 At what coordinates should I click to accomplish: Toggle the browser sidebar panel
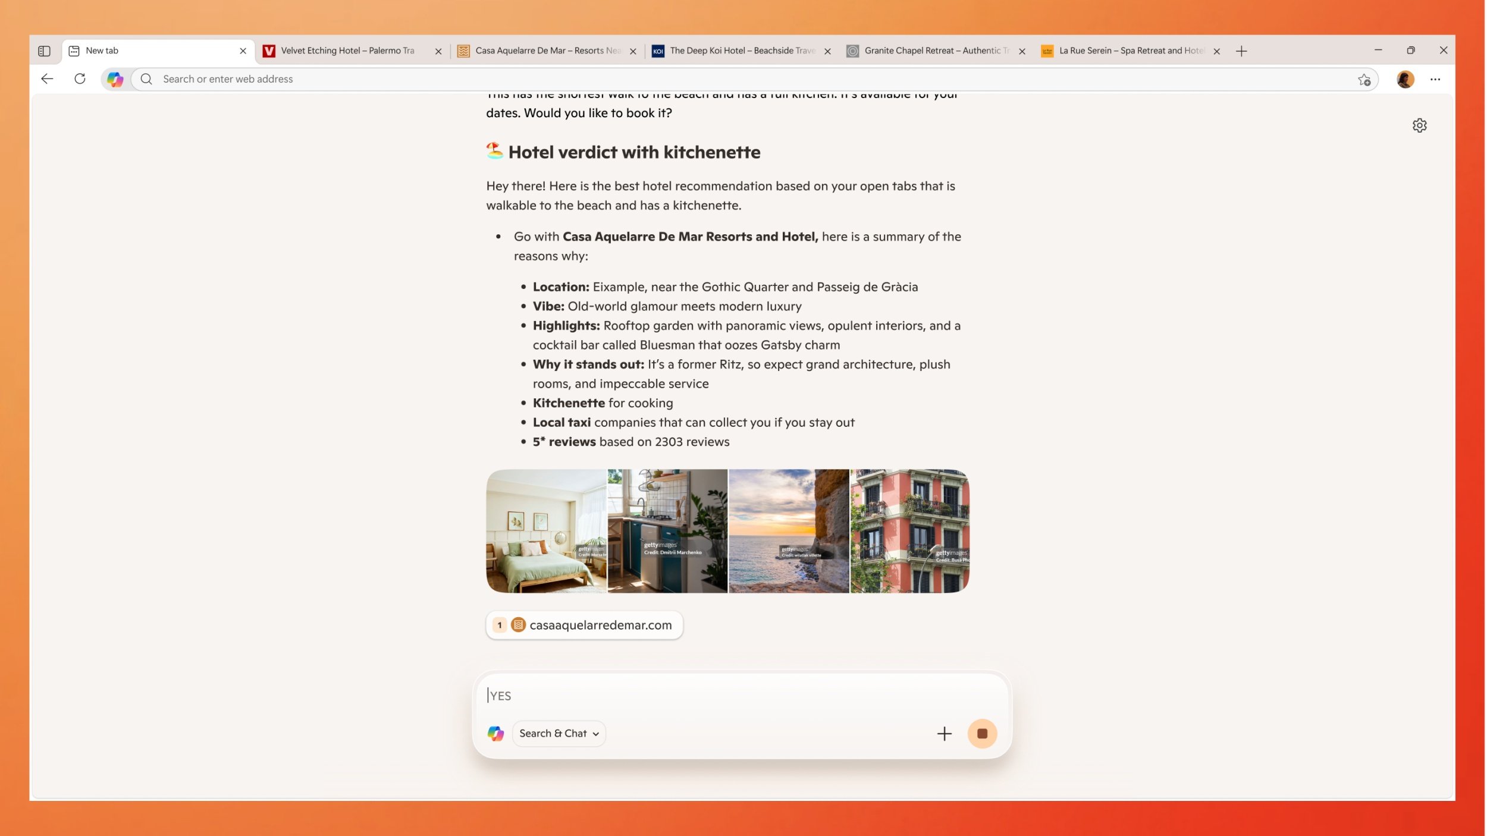coord(45,51)
